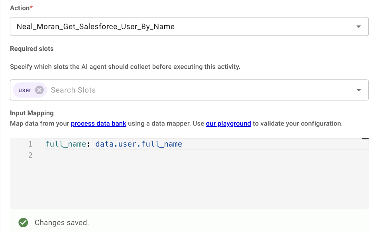
Task: Click the full_name key in editor
Action: [x=66, y=144]
